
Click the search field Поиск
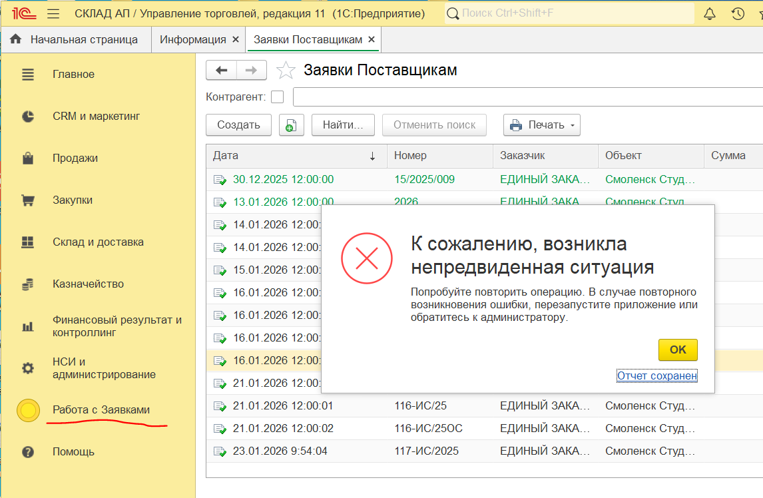pos(573,13)
